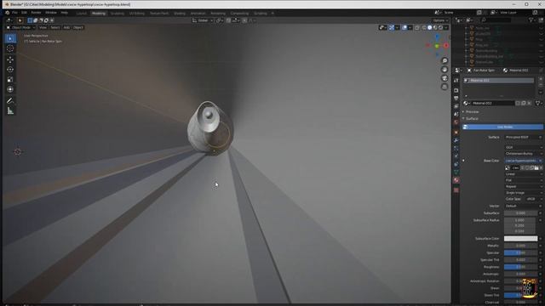Open the Output properties tab icon

[x=456, y=99]
